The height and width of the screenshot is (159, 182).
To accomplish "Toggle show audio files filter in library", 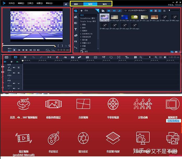I will [119, 11].
